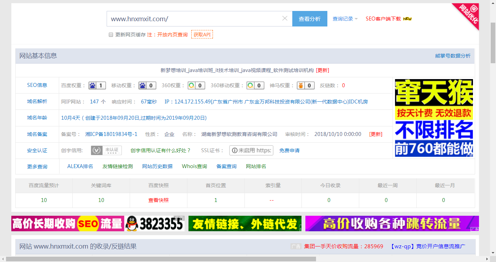The image size is (496, 262).
Task: Open the 网站排名 link
Action: [256, 166]
